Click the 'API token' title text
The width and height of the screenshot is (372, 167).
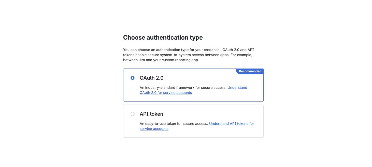click(x=151, y=114)
